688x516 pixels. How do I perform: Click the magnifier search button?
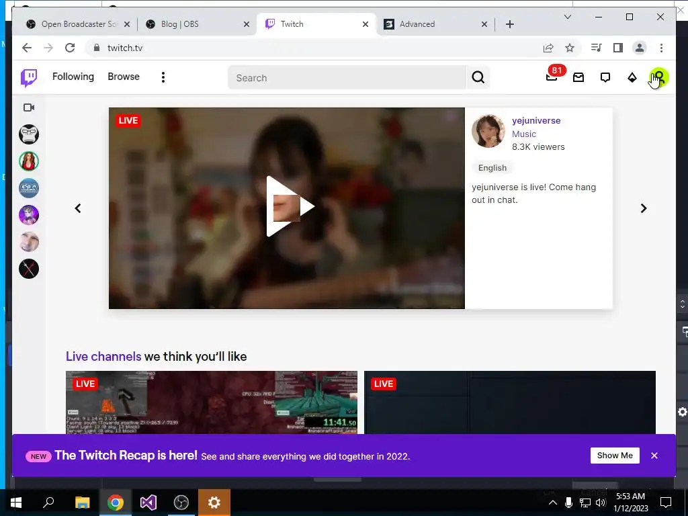478,78
